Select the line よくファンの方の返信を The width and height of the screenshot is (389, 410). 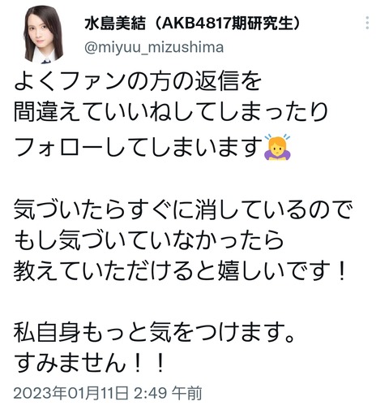138,80
